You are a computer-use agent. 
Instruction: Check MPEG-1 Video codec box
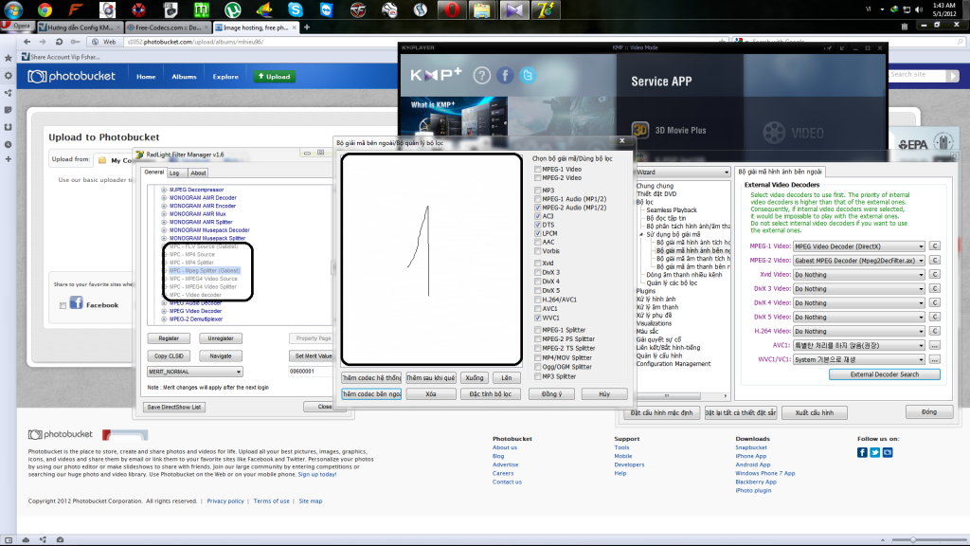point(538,169)
